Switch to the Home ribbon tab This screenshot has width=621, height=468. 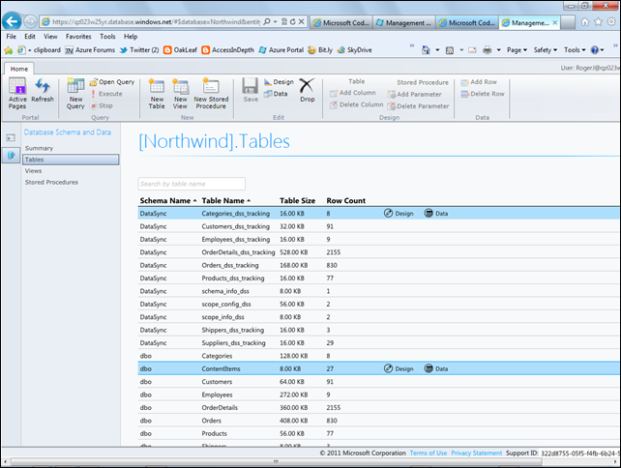[x=18, y=69]
